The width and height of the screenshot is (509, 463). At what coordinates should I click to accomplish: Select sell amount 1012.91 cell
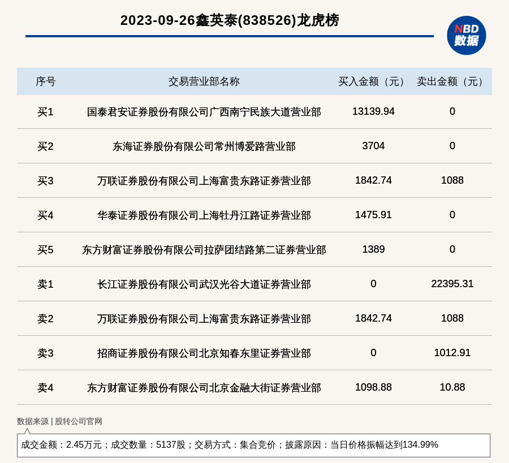pos(452,353)
